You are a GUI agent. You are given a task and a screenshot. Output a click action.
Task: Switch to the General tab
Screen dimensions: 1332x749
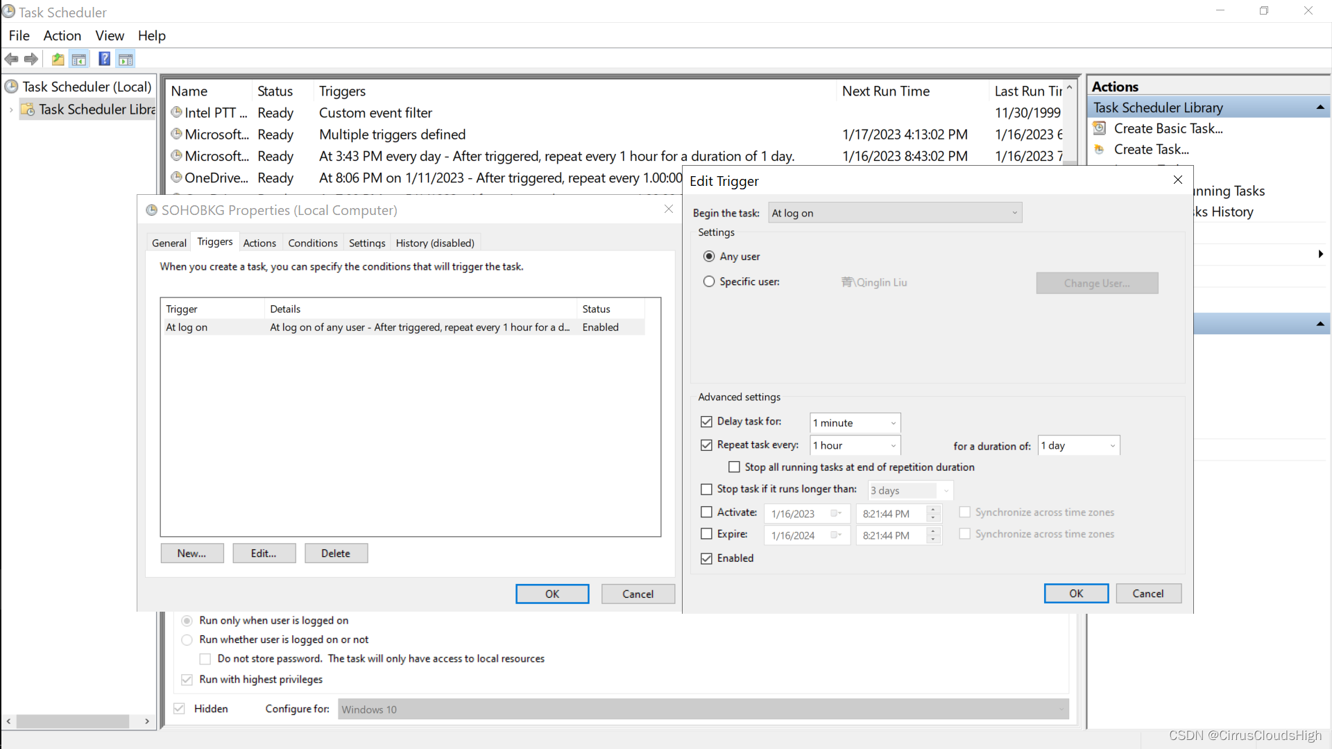click(169, 243)
